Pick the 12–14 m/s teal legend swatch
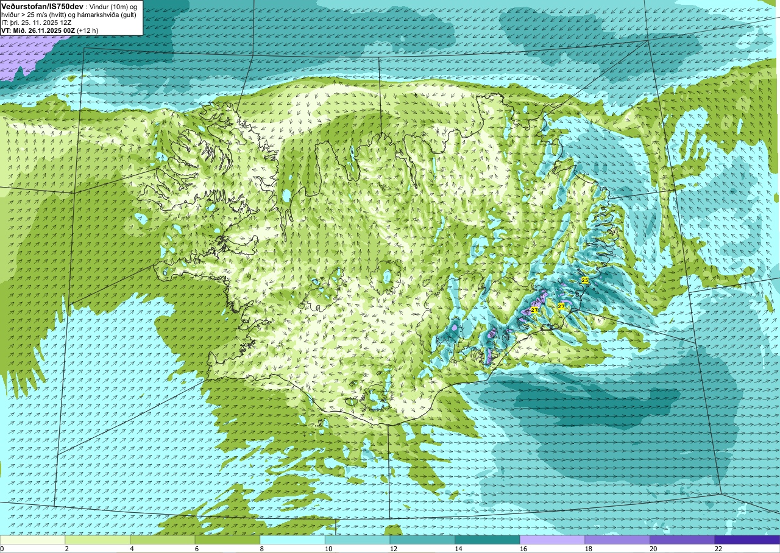The image size is (780, 553). 422,540
